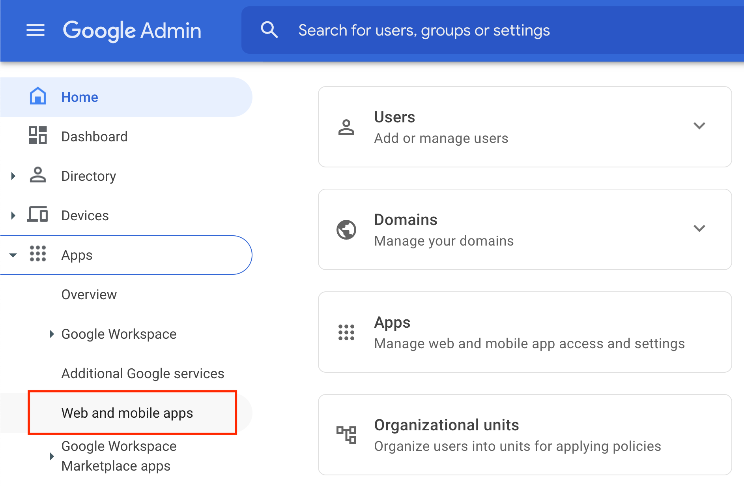
Task: Collapse the Apps sidebar section
Action: coord(13,255)
